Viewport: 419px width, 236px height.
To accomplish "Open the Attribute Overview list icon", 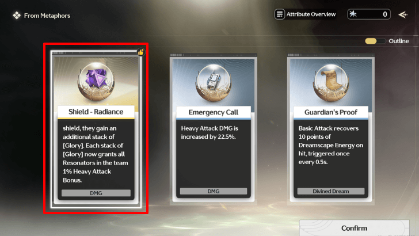I will coord(280,14).
